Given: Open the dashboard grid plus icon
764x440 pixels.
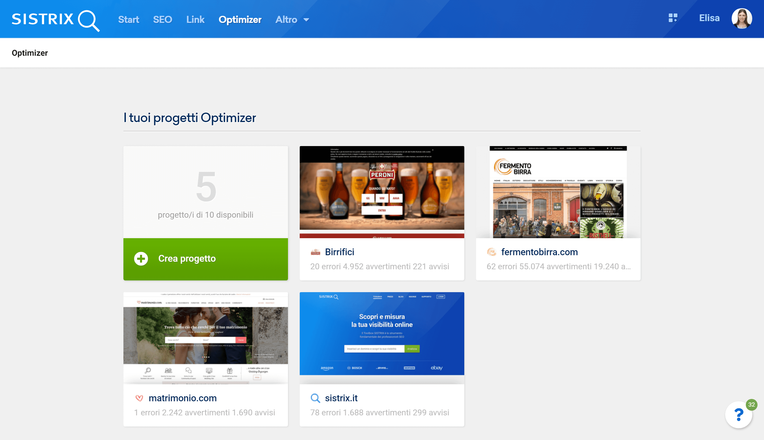Looking at the screenshot, I should 673,18.
